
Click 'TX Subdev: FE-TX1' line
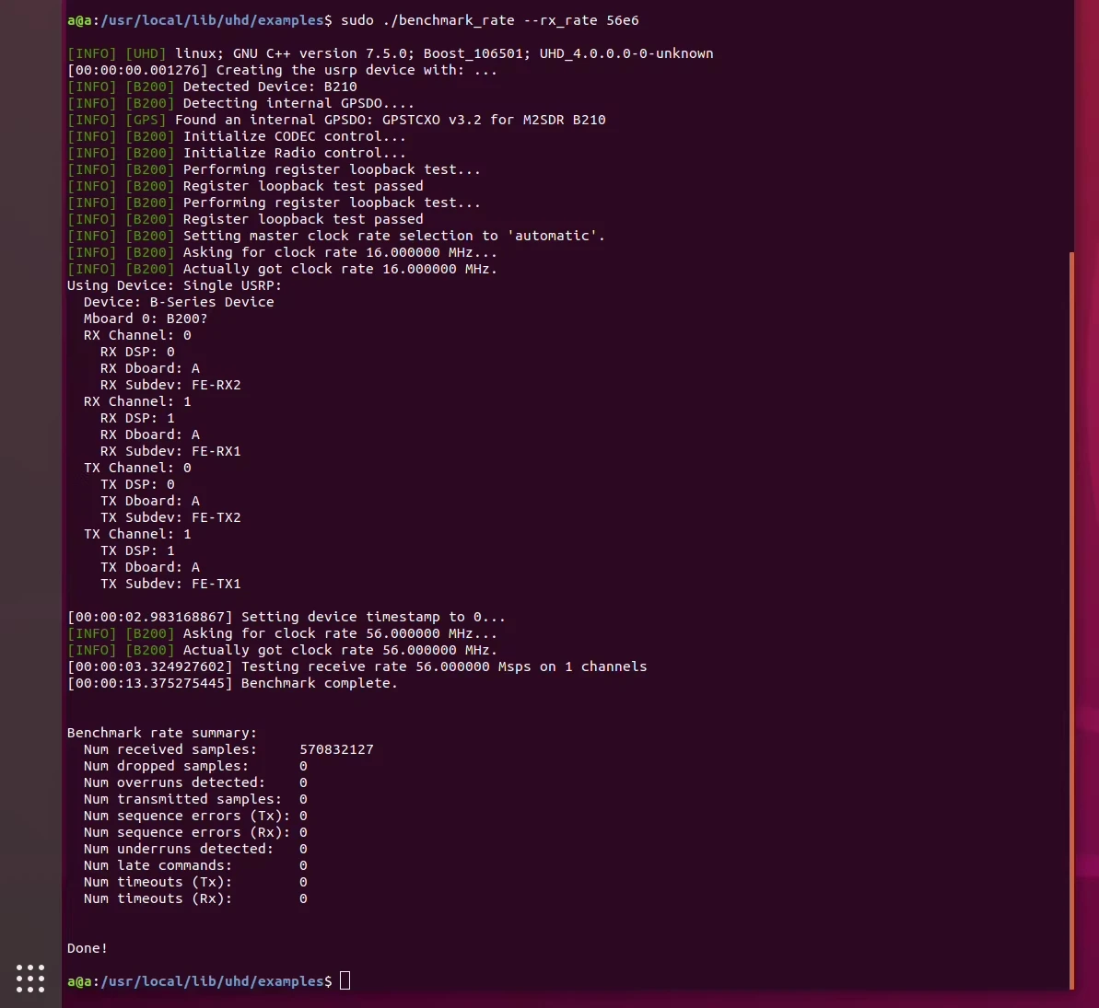click(x=170, y=584)
